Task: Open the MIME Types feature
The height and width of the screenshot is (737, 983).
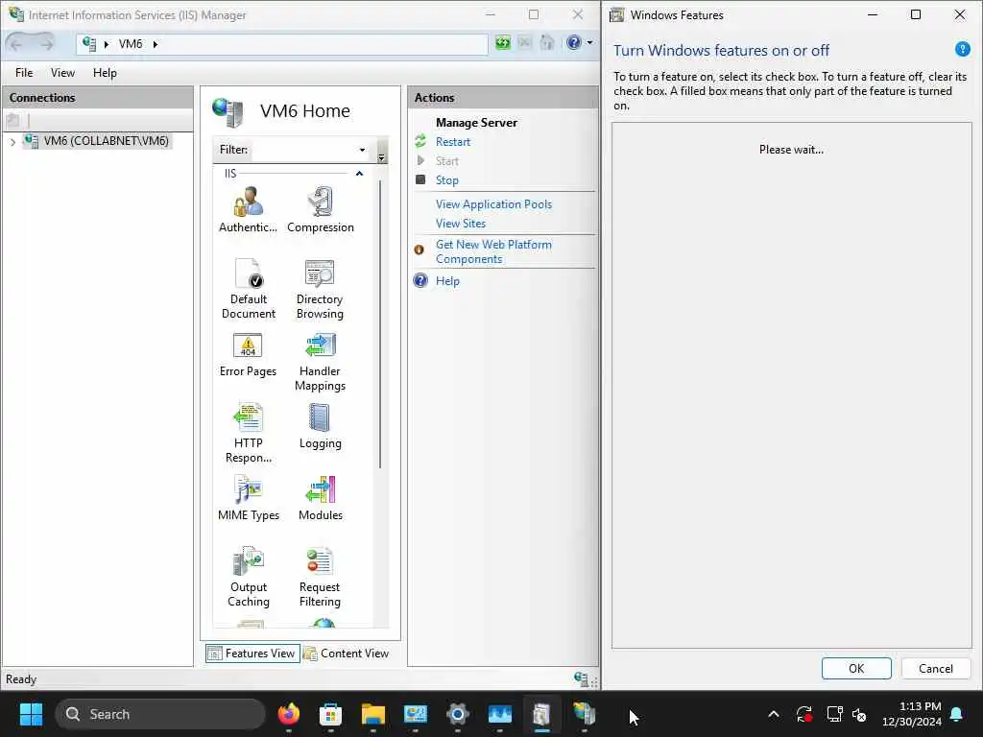Action: (249, 498)
